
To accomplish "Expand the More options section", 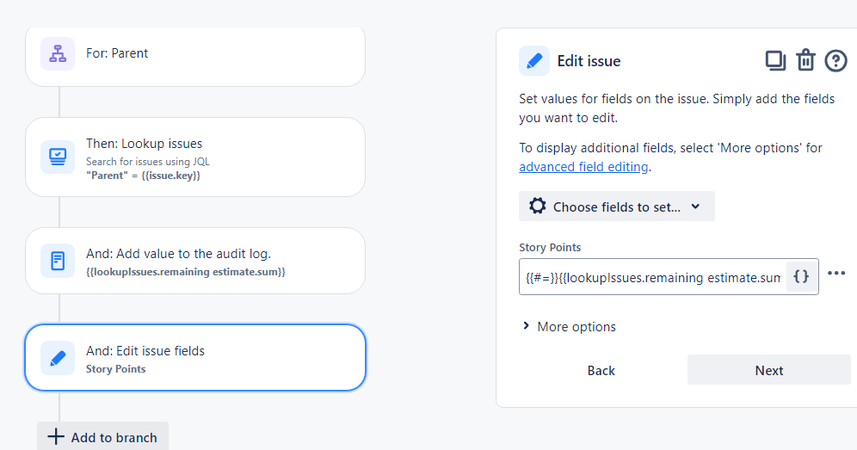I will (x=569, y=326).
